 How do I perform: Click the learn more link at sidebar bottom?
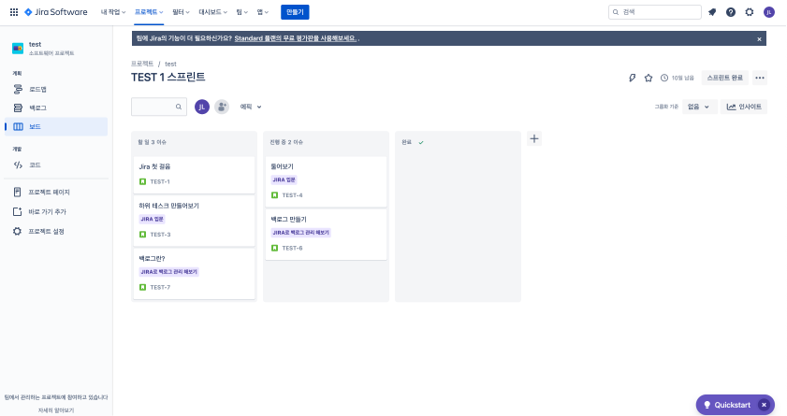pyautogui.click(x=56, y=410)
